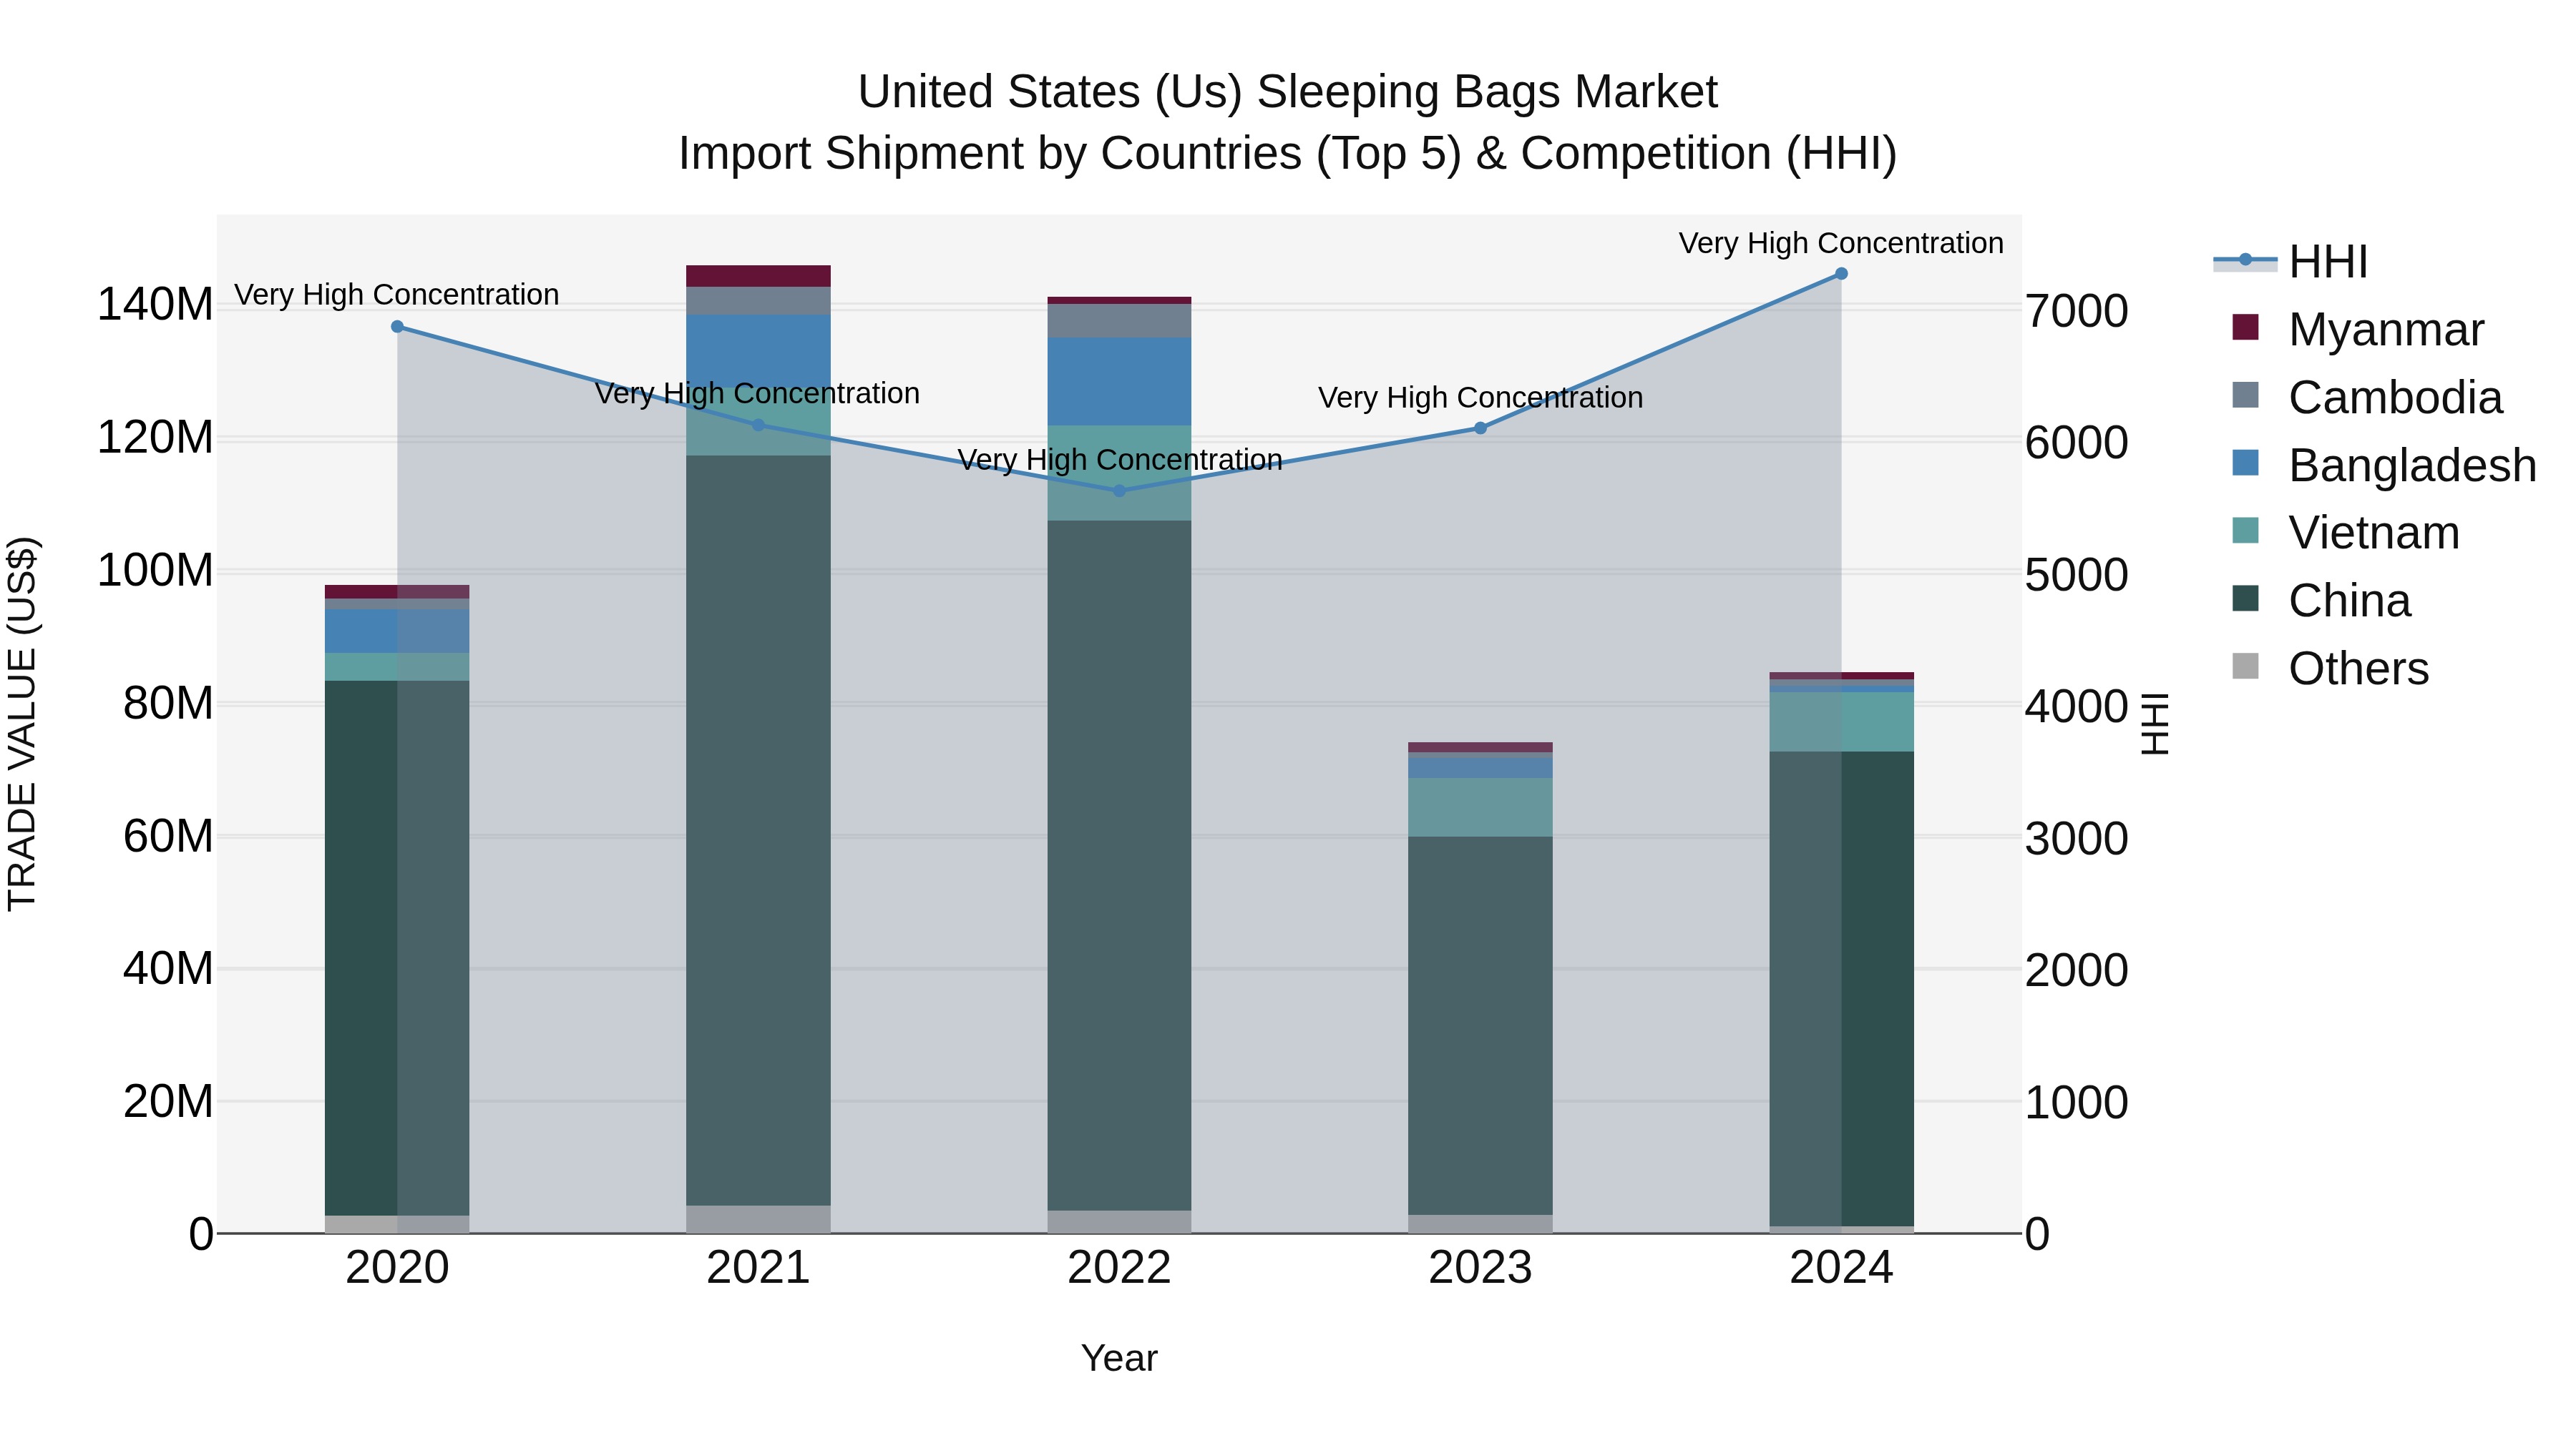Click the TRADE VALUE (US$) axis title
Screen dimensions: 2576x1448
pyautogui.click(x=22, y=724)
